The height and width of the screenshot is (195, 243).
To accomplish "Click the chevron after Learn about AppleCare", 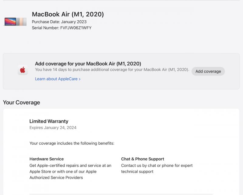I will coord(80,79).
